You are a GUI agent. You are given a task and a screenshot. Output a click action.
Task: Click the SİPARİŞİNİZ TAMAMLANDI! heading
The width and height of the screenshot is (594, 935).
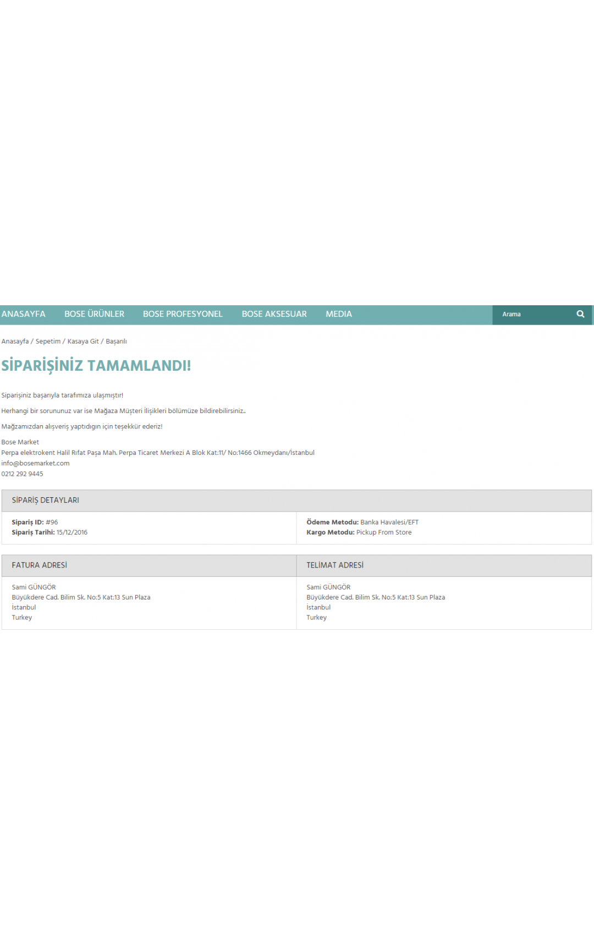click(96, 366)
